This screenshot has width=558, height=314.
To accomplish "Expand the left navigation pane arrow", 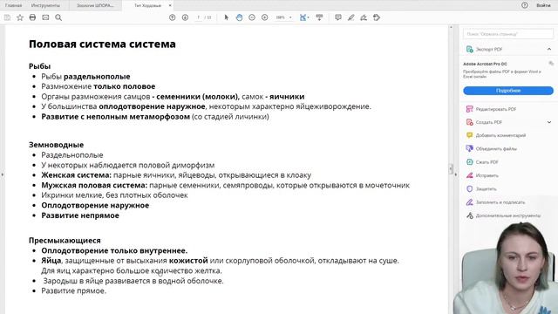I will click(x=3, y=174).
